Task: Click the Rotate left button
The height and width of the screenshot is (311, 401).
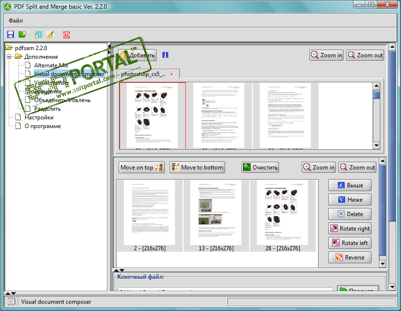Action: click(350, 243)
